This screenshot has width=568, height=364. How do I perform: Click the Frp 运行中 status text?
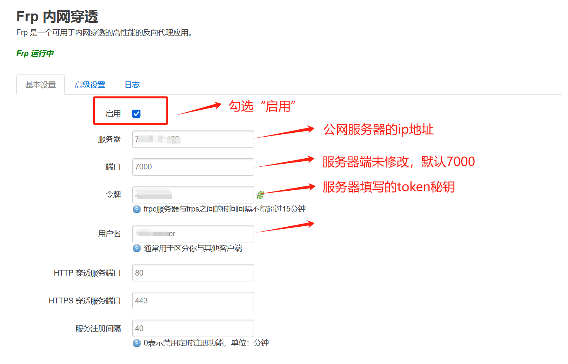(35, 53)
